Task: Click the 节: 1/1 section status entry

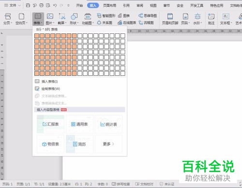Action: 39,184
